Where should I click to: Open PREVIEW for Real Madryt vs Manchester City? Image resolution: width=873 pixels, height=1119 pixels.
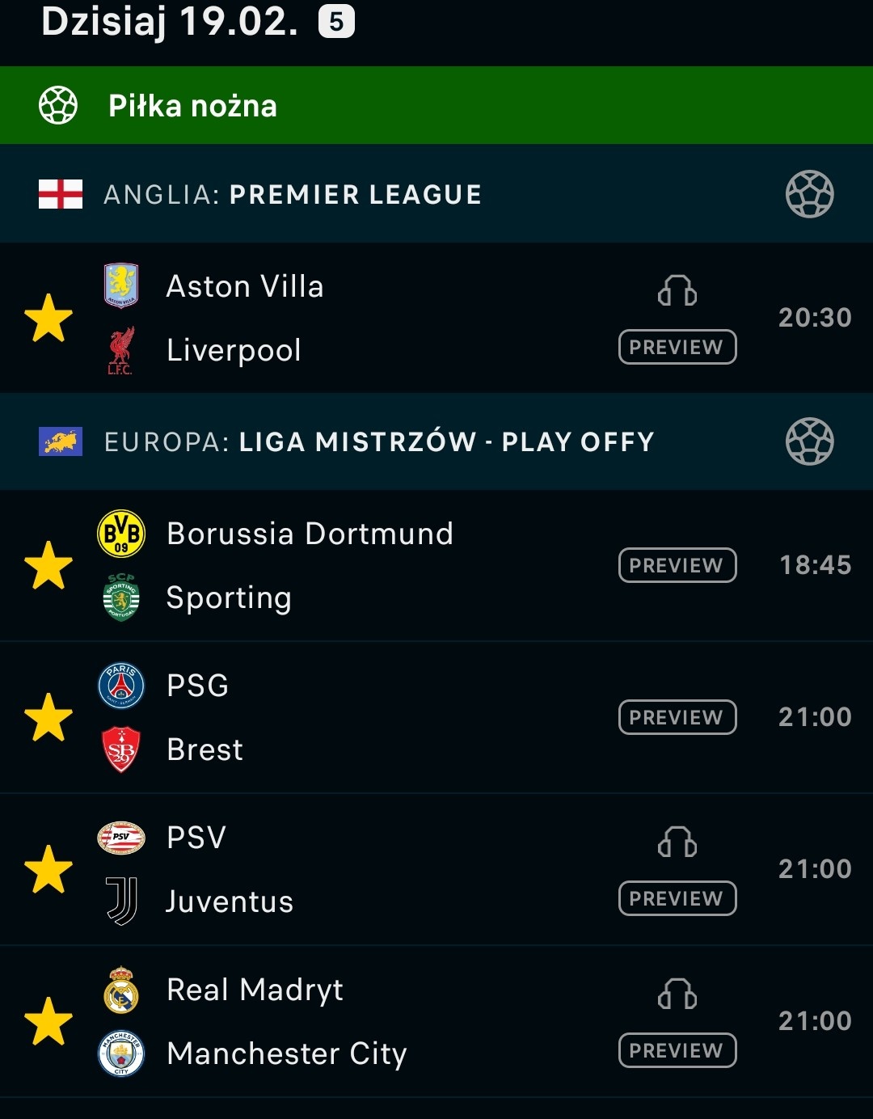tap(677, 1050)
